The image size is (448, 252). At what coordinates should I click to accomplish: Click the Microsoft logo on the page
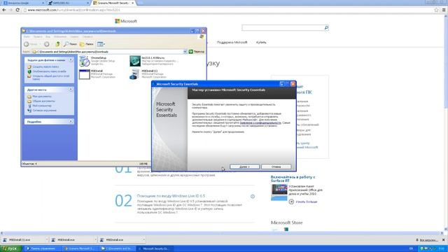[126, 21]
